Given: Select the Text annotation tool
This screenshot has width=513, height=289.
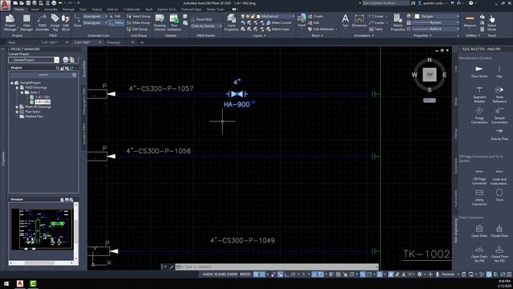Looking at the screenshot, I should tap(345, 20).
